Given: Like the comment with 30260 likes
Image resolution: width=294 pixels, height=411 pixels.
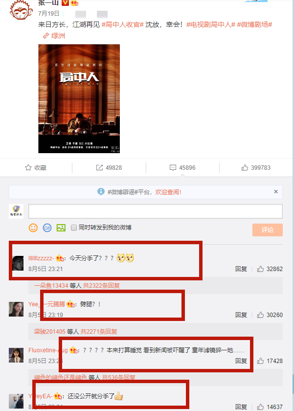Looking at the screenshot, I should point(260,315).
